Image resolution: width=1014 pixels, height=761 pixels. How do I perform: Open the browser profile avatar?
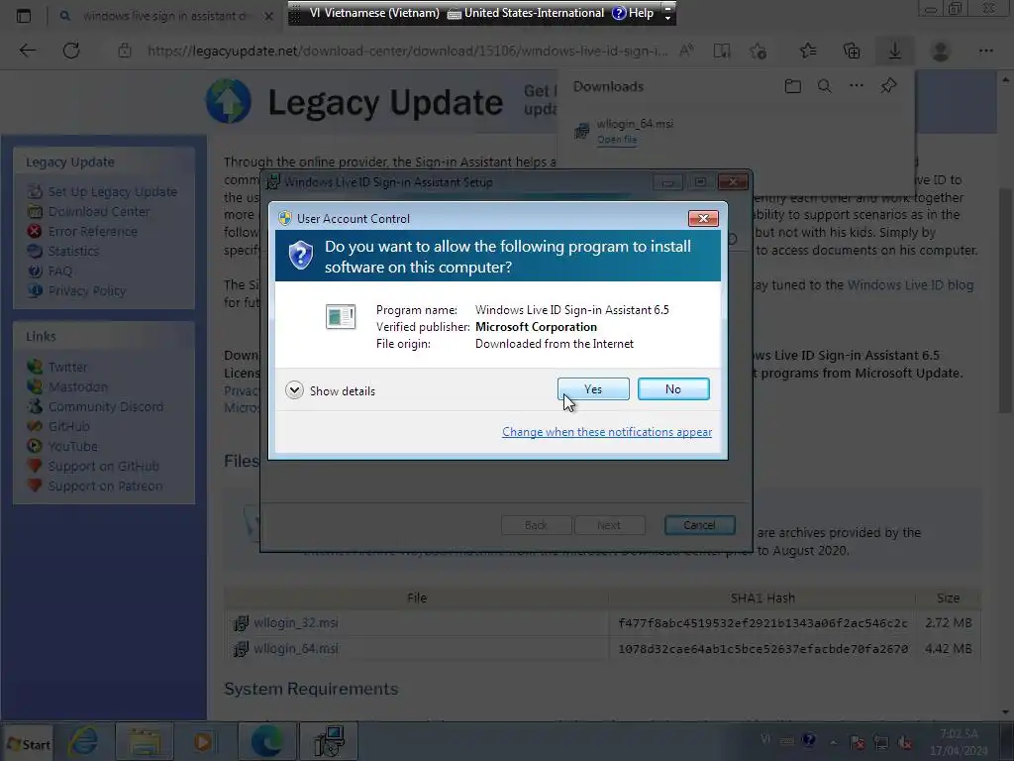click(941, 51)
